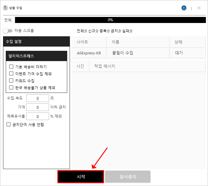The height and width of the screenshot is (186, 208).
Task: Focus the 수집 속도 seconds field
Action: [x=38, y=98]
